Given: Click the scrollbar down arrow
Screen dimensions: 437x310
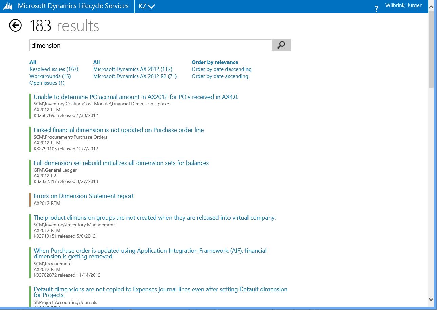Looking at the screenshot, I should point(431,300).
